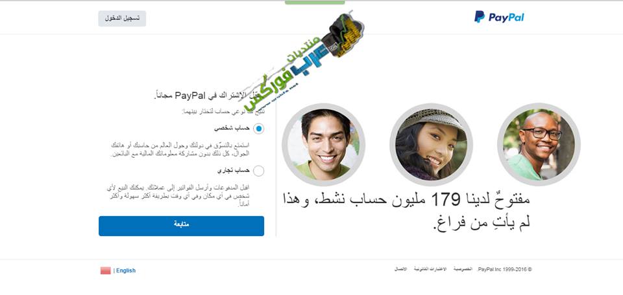The image size is (623, 295).
Task: Open the تسجيل الدخول login button
Action: pos(122,19)
